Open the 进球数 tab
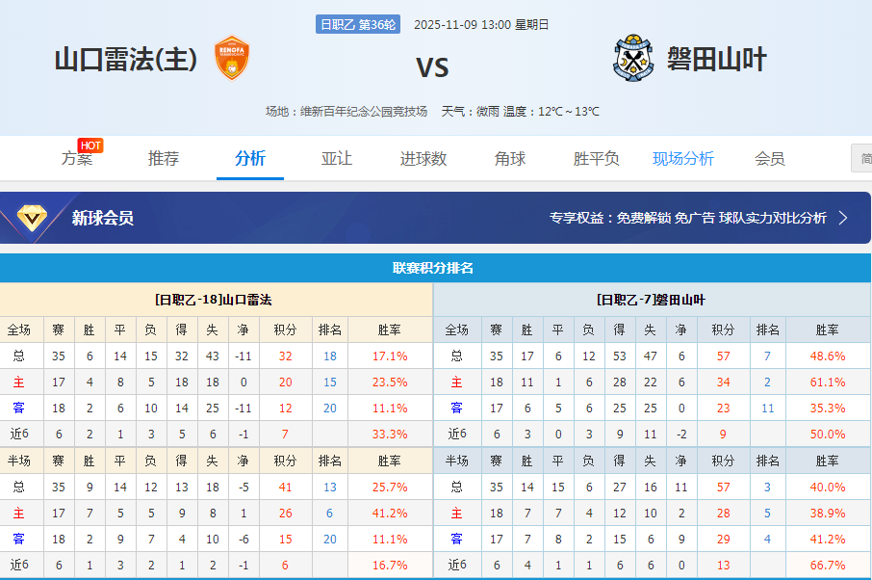The image size is (872, 580). click(423, 158)
